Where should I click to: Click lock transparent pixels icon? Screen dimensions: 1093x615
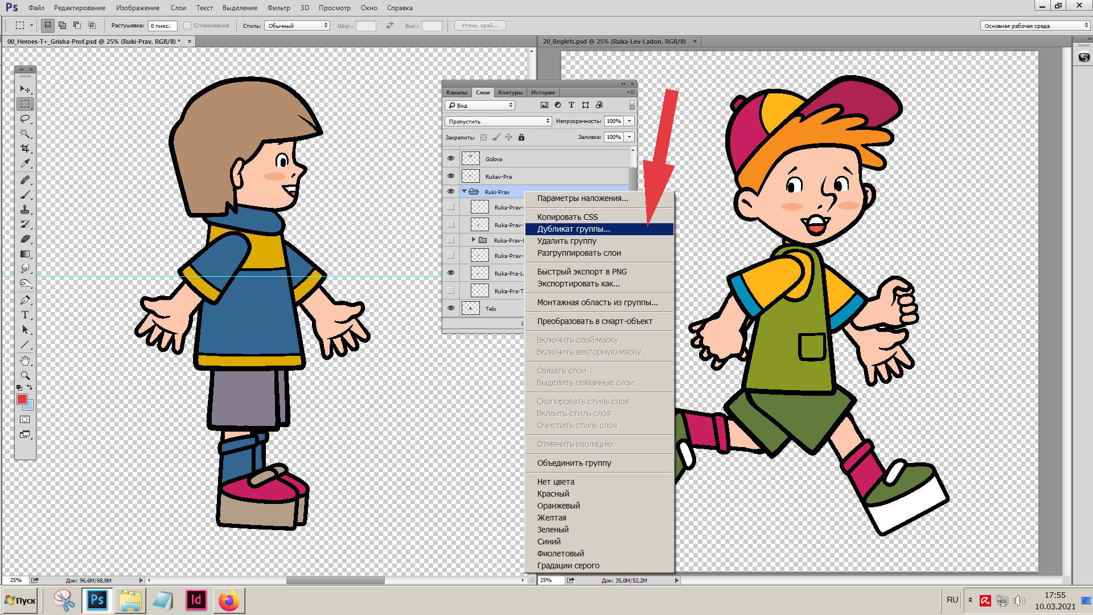coord(483,137)
